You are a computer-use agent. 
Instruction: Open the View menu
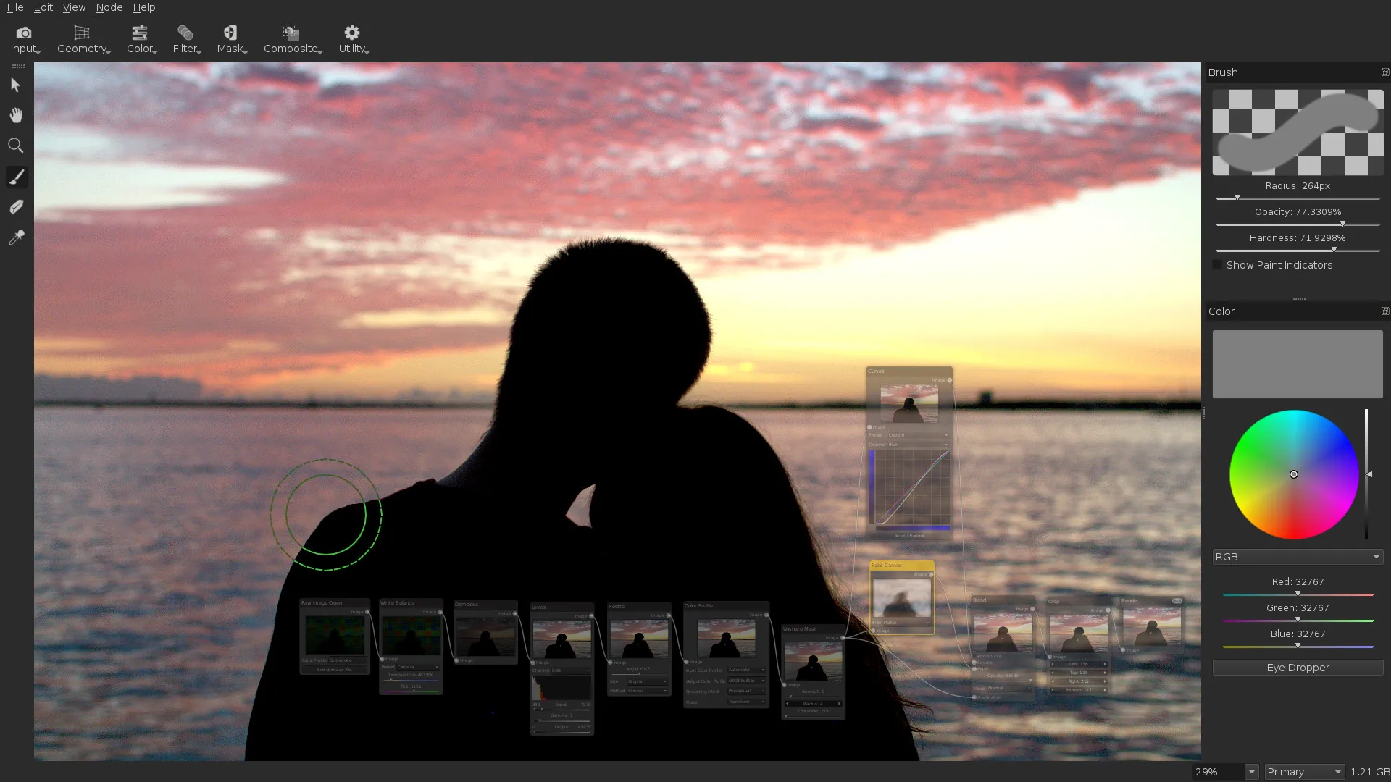click(73, 7)
